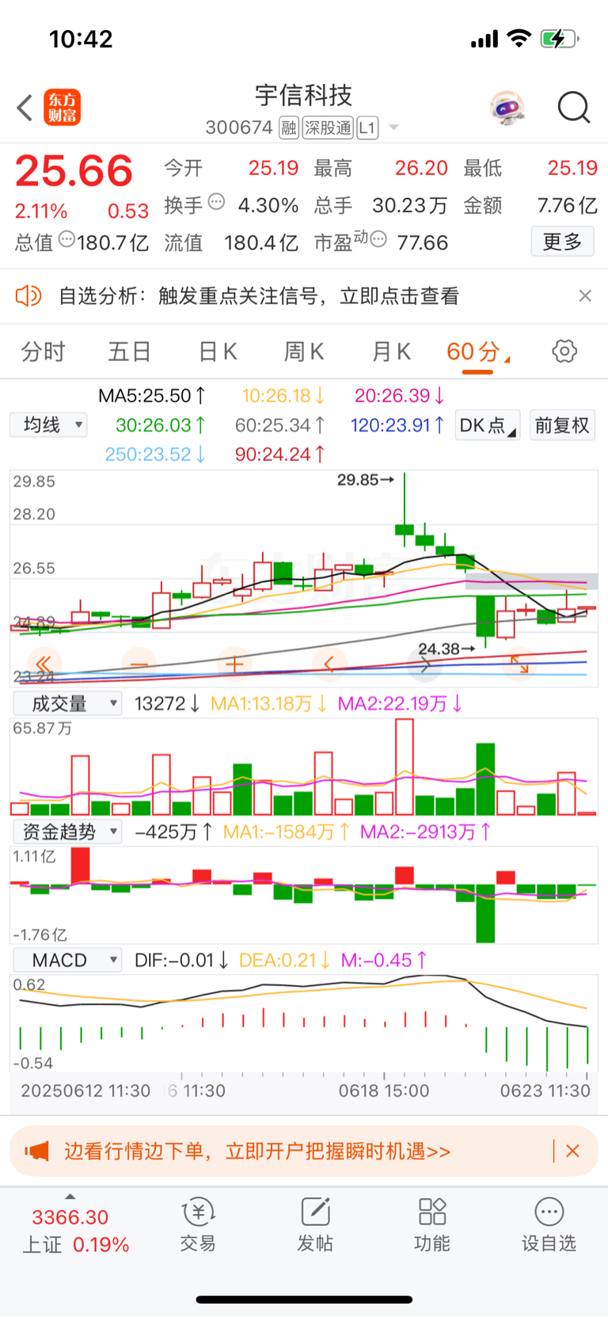Tap the right arrow chart icon
This screenshot has width=608, height=1317.
tap(425, 664)
